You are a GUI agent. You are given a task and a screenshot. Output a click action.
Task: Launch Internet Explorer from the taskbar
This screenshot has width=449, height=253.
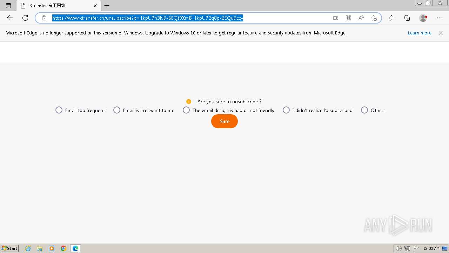pyautogui.click(x=28, y=248)
